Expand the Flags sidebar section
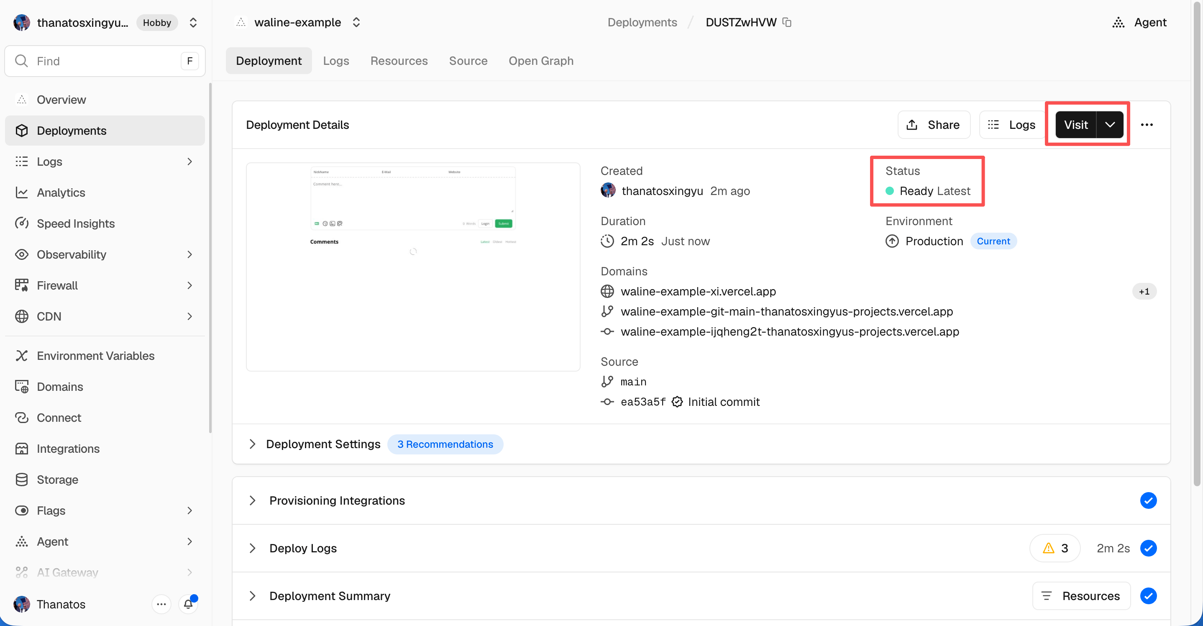 pos(189,510)
